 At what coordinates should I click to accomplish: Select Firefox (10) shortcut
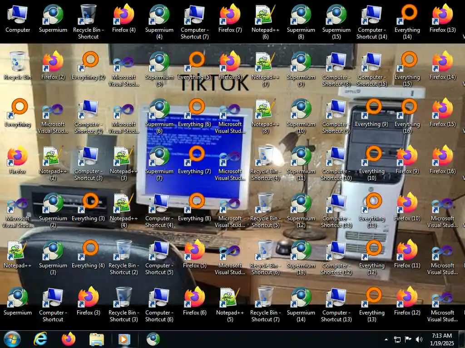[x=407, y=207]
